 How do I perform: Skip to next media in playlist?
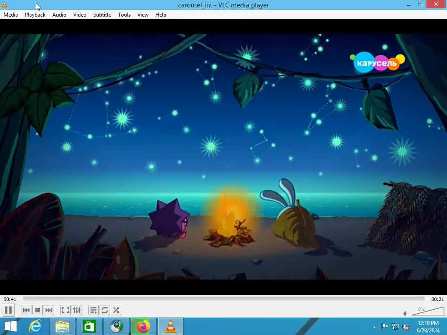pos(49,310)
